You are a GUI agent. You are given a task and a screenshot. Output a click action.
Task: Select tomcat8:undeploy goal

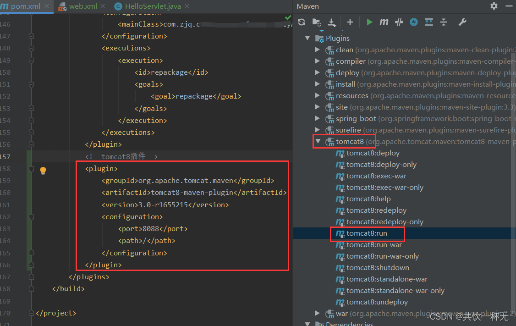coord(377,302)
